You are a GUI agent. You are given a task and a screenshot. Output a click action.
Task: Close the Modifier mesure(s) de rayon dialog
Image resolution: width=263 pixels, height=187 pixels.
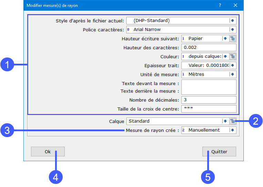click(x=235, y=5)
